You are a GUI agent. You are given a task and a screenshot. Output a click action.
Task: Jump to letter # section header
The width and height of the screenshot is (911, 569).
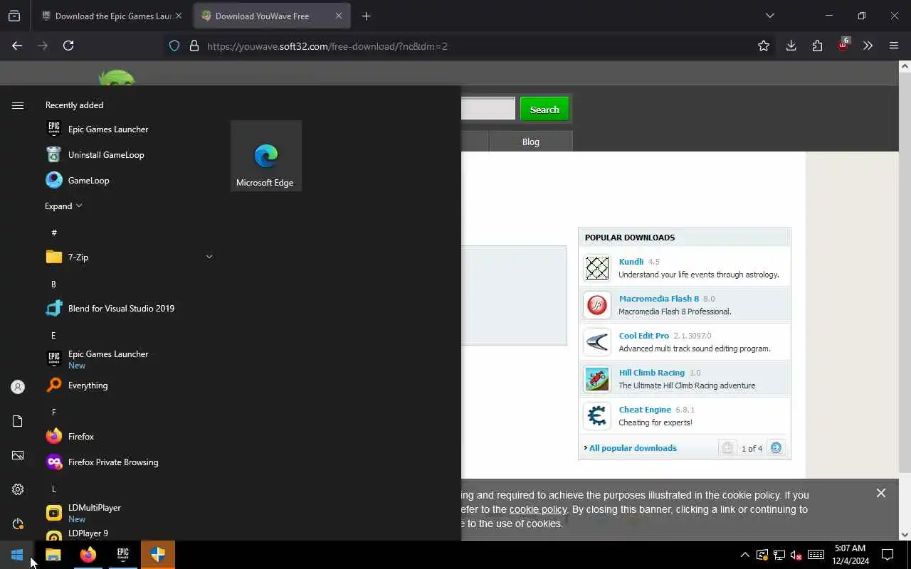tap(54, 233)
